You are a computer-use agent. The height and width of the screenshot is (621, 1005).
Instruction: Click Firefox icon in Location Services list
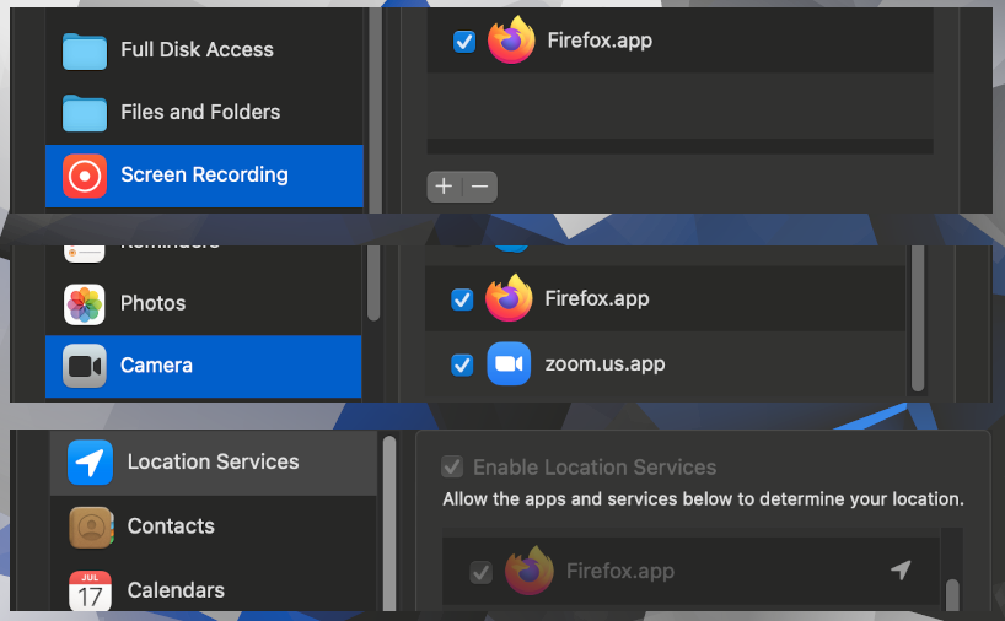point(529,571)
